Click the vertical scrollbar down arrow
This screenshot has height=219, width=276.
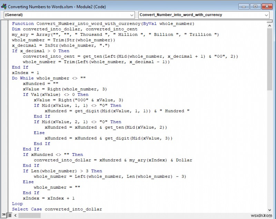point(270,209)
